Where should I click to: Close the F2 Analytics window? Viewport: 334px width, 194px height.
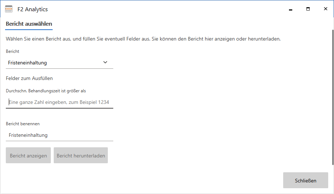pos(326,9)
